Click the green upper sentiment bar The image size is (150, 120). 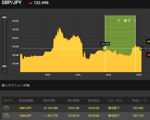coord(4,31)
